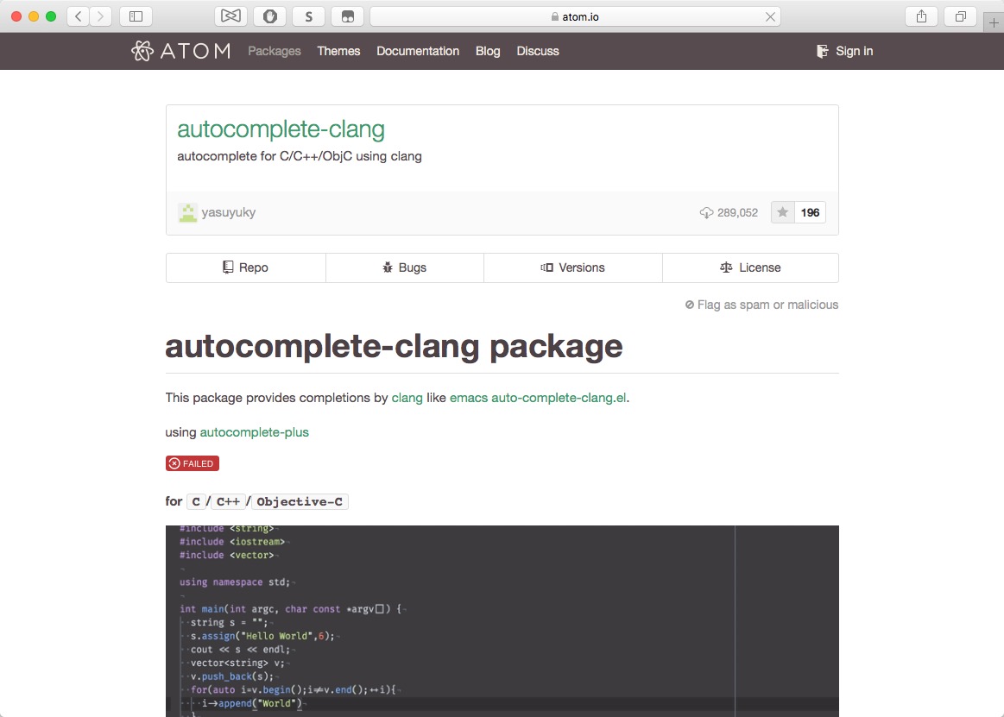Click the S extension icon in toolbar

click(x=309, y=16)
